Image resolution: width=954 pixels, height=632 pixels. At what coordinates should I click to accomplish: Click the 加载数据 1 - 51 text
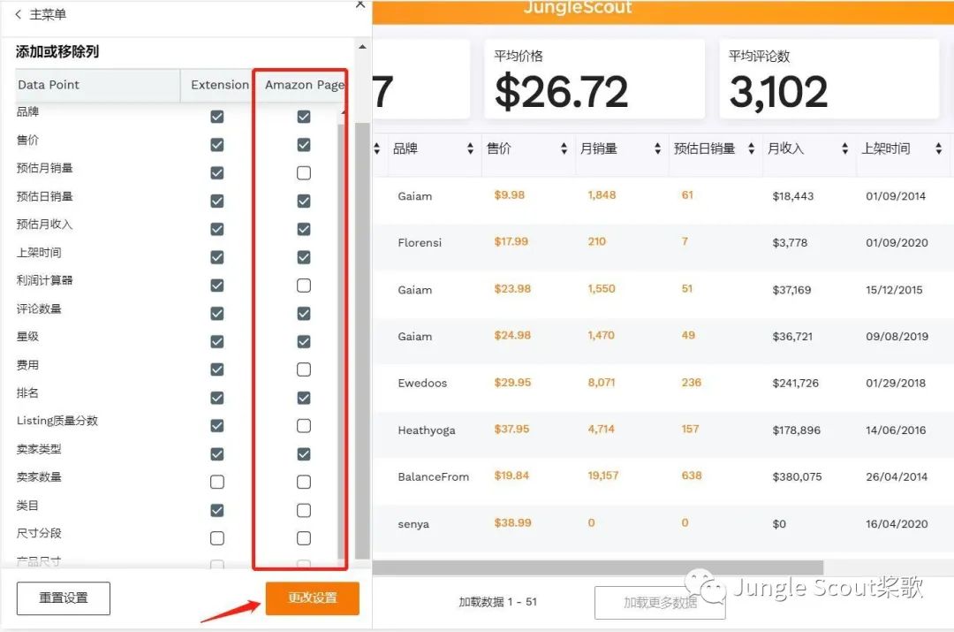pos(497,602)
